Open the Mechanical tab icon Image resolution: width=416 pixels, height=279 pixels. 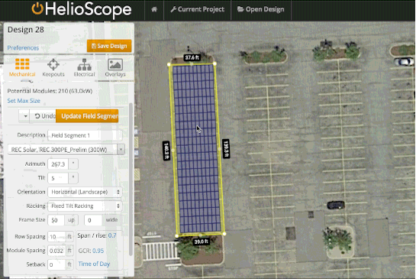pyautogui.click(x=22, y=64)
